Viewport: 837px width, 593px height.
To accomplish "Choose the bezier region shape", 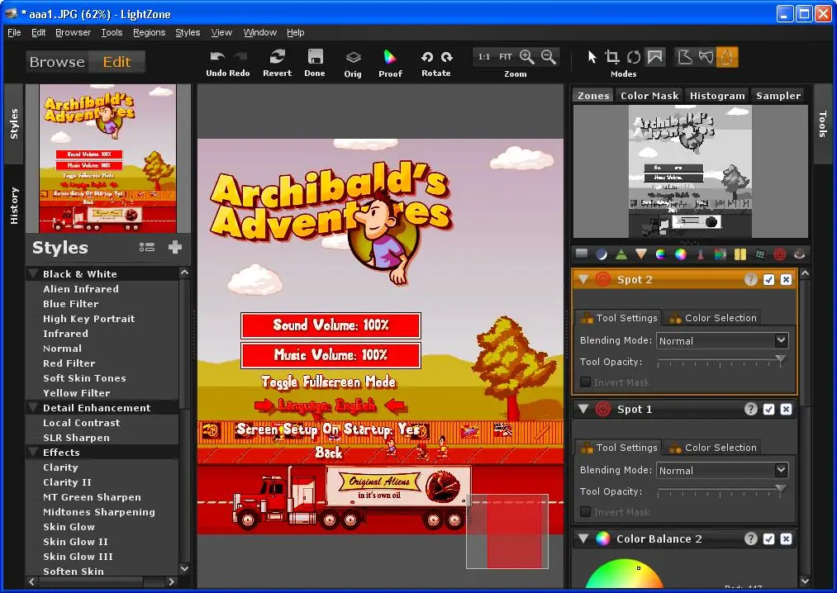I will click(x=706, y=57).
